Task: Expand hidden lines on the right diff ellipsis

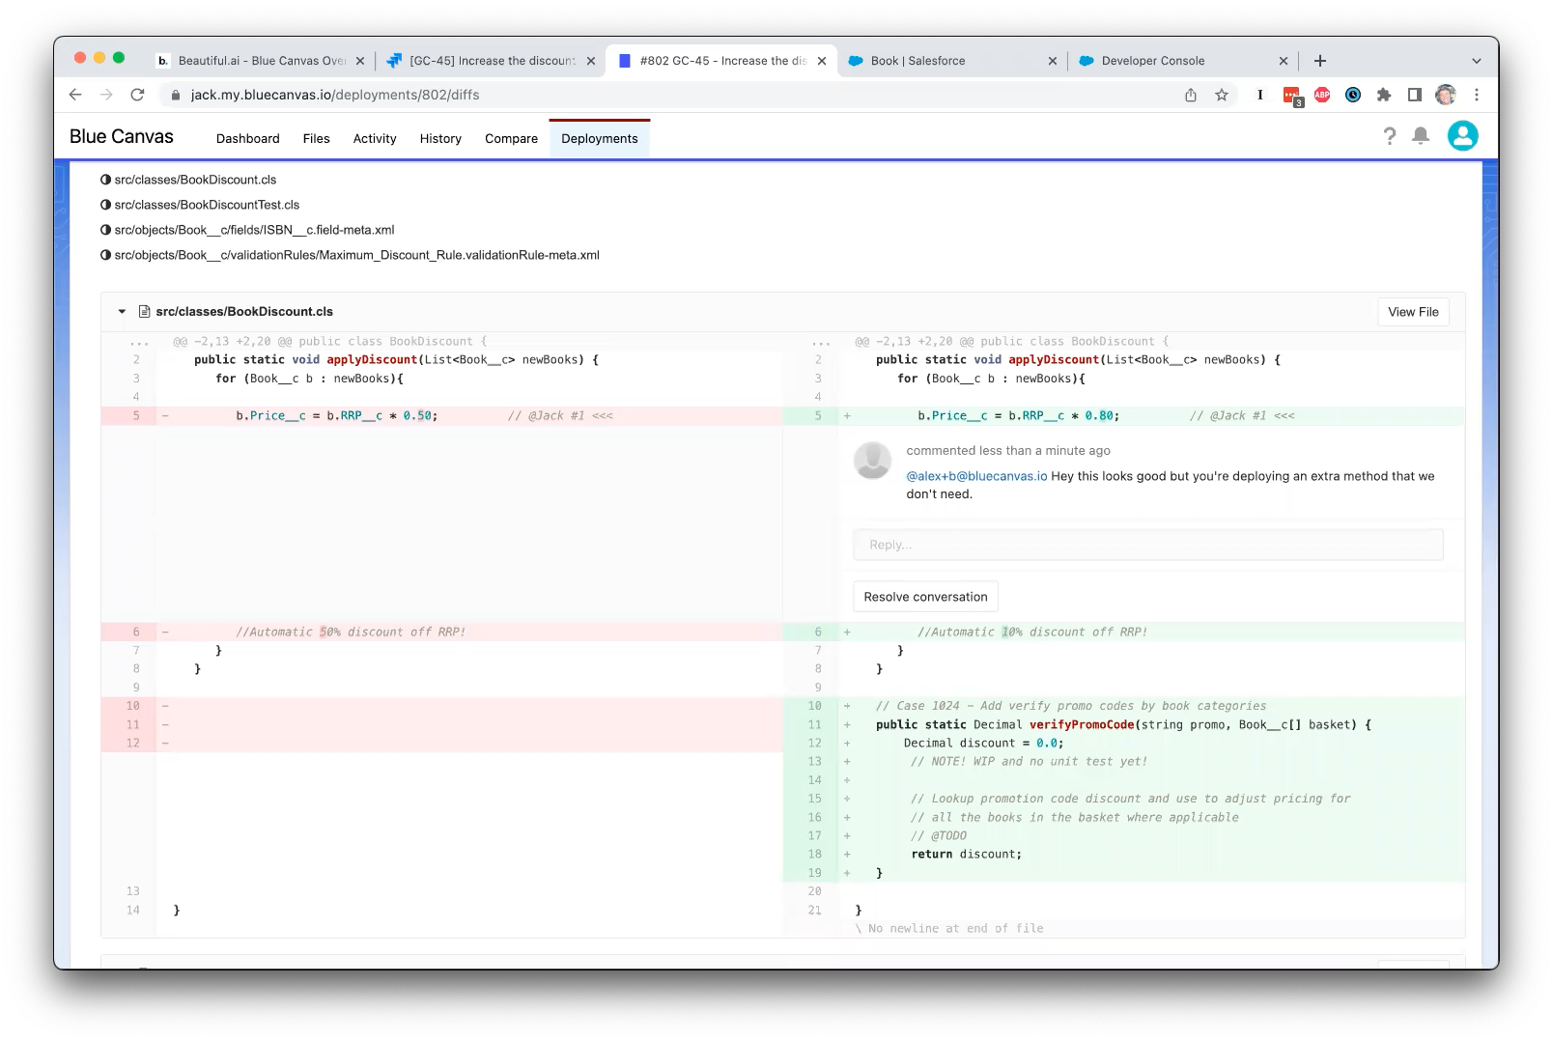Action: click(x=821, y=342)
